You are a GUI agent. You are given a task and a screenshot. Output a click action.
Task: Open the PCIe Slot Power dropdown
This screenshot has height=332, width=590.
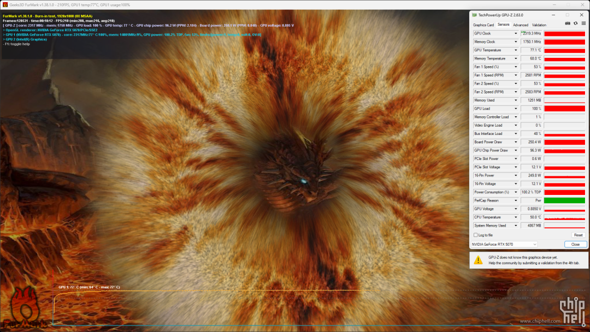(x=516, y=159)
